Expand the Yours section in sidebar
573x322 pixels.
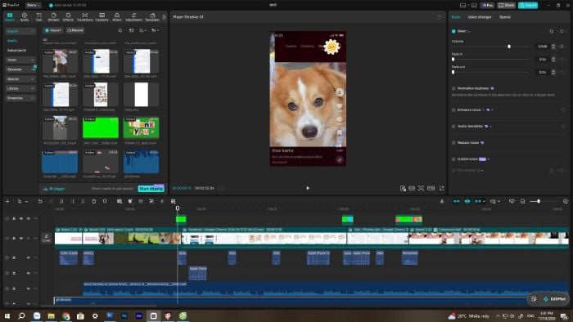click(x=20, y=60)
